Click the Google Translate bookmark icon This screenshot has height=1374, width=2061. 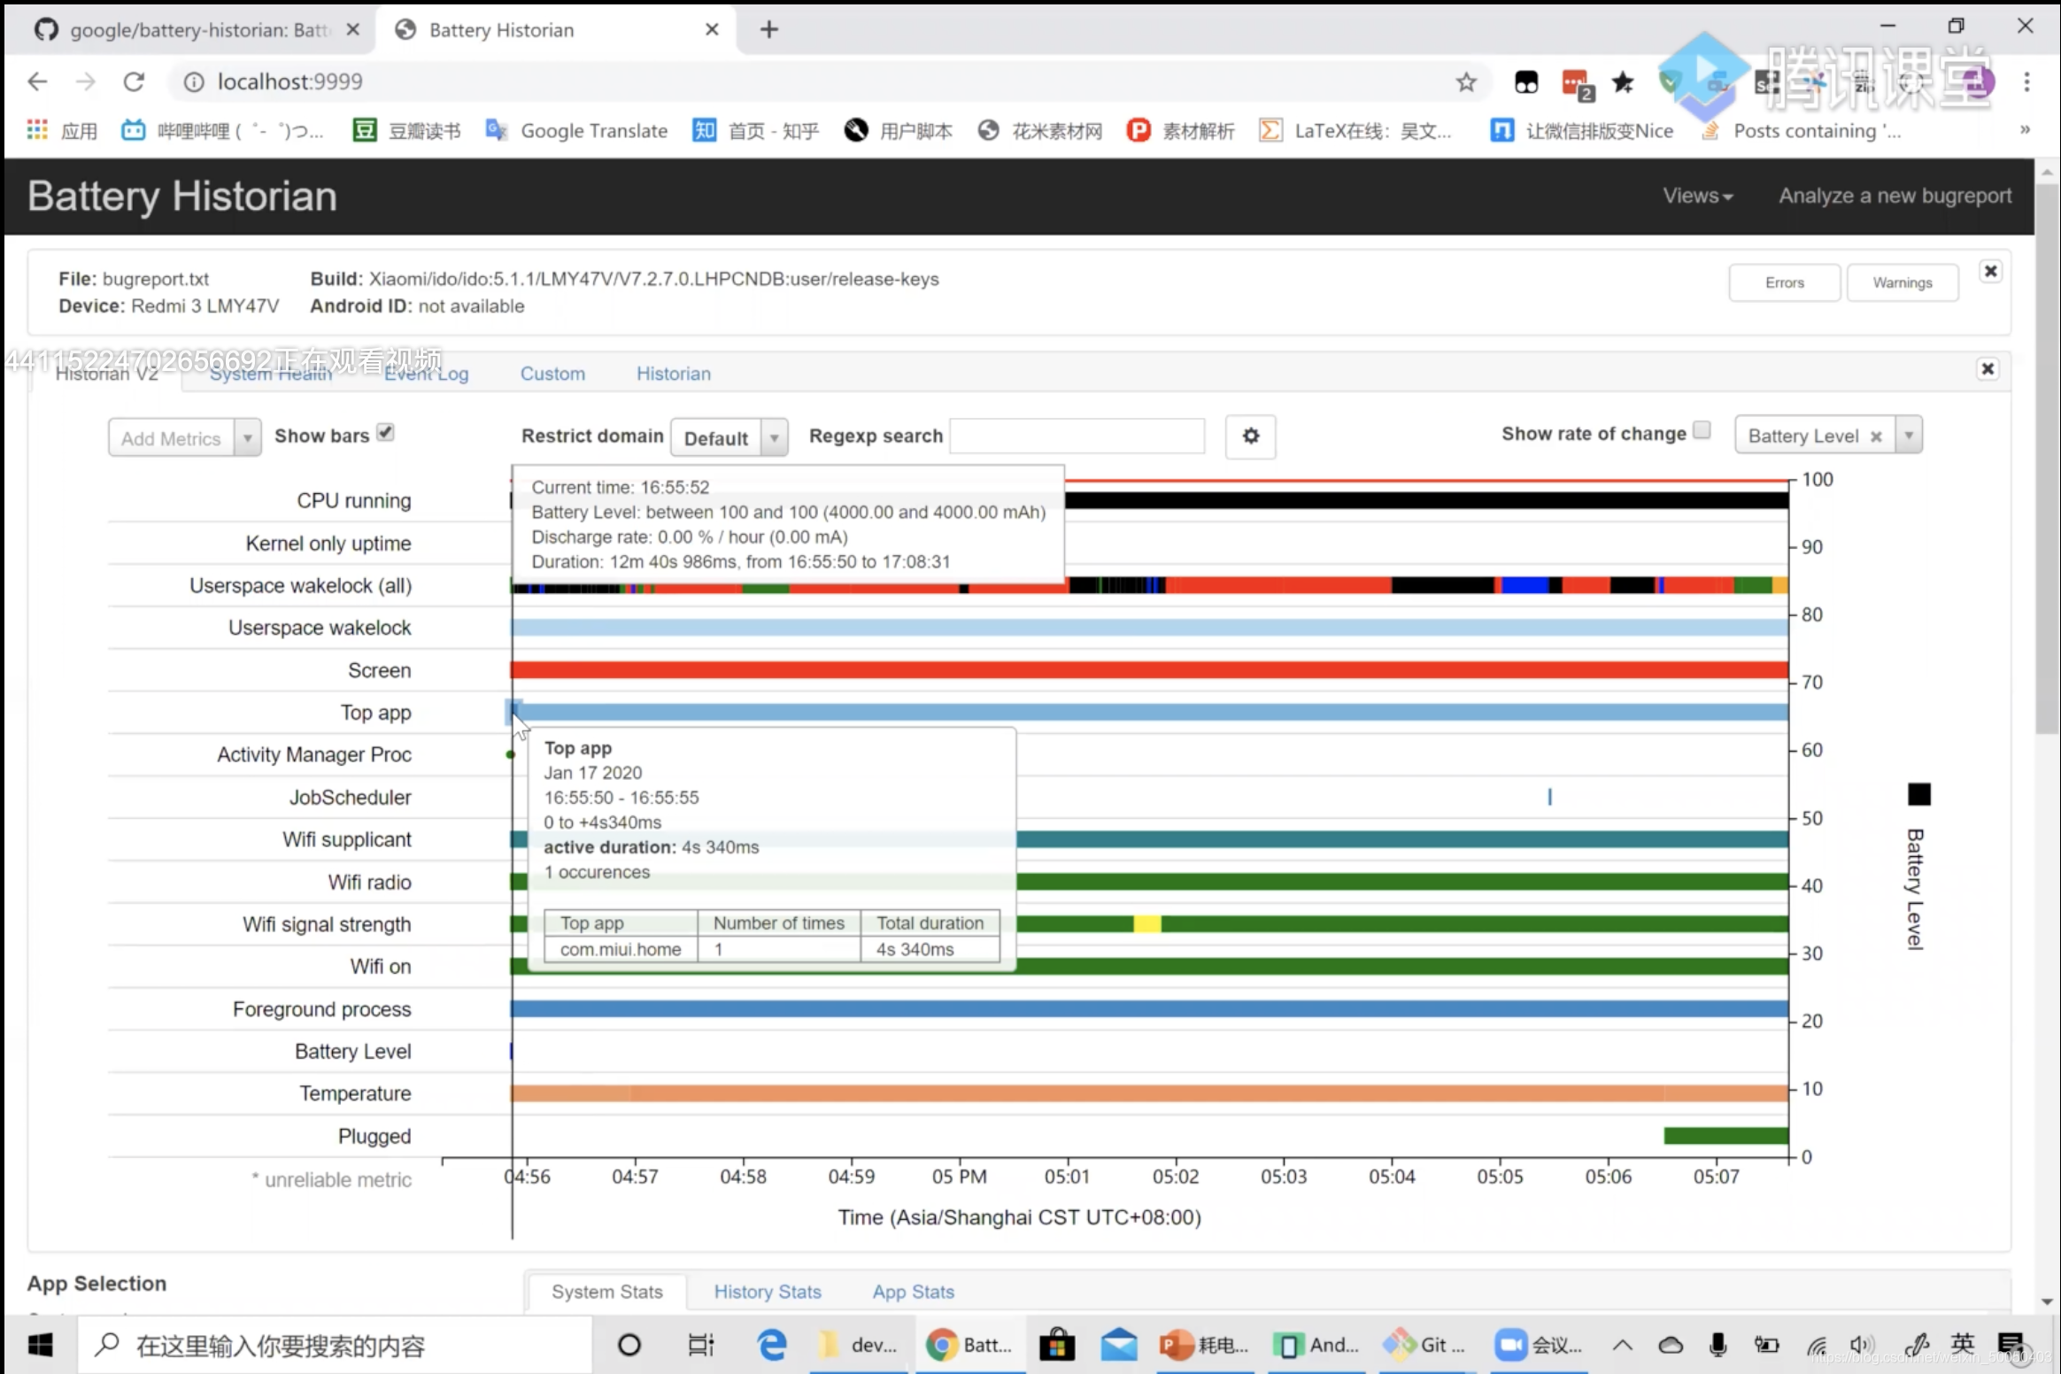click(x=496, y=131)
